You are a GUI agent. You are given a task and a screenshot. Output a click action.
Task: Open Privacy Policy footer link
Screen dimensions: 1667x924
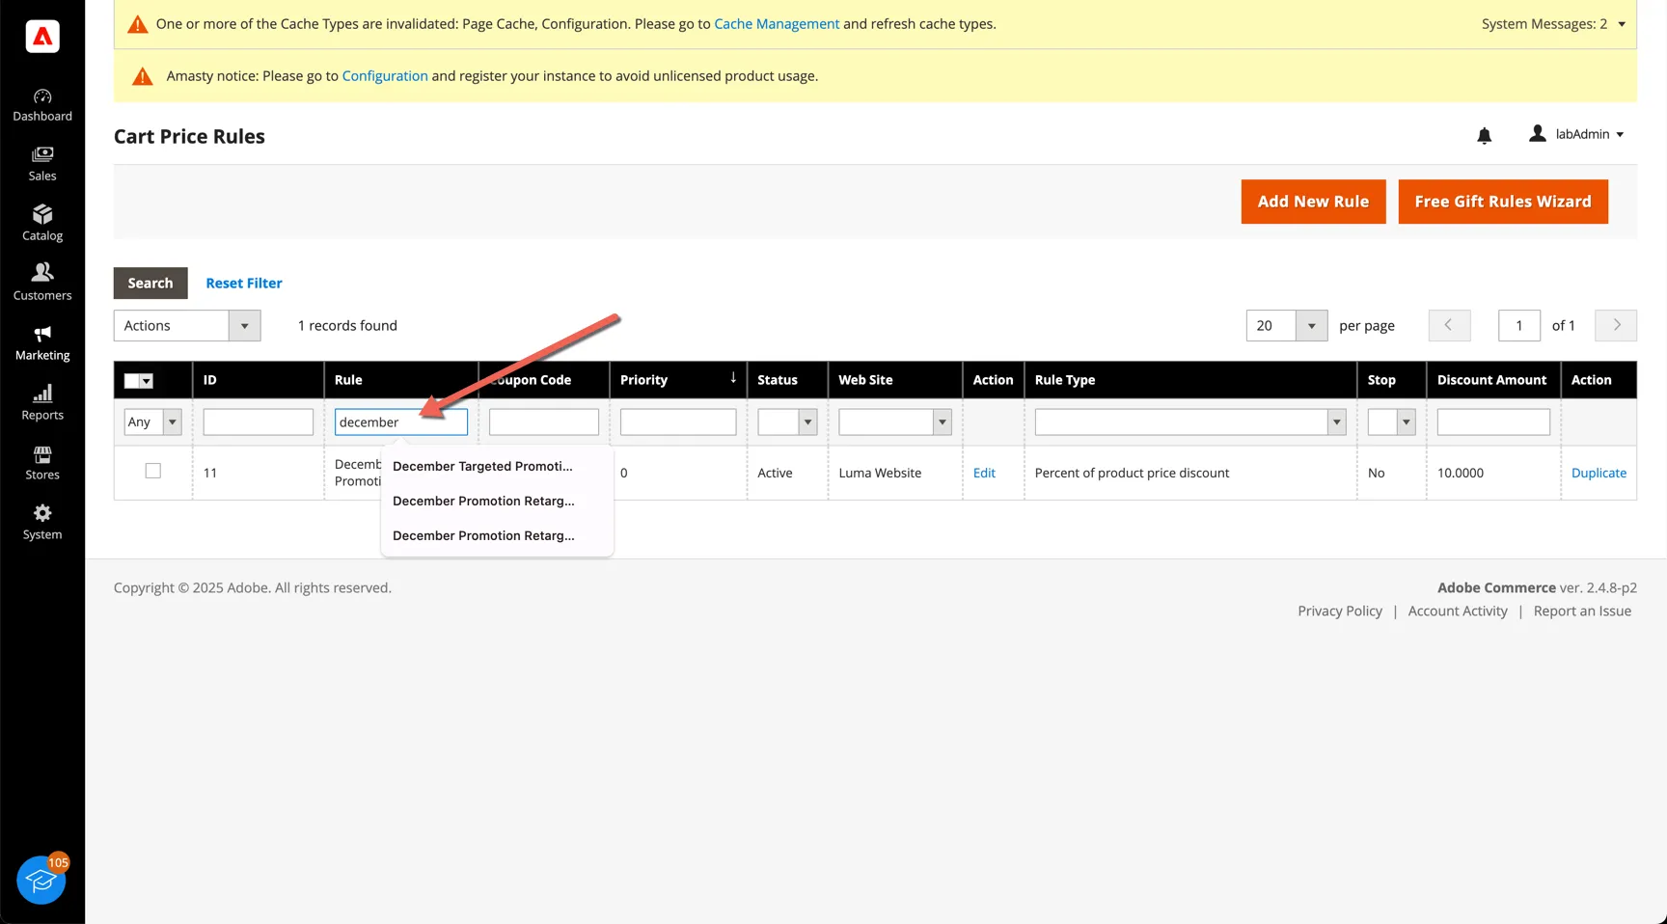[x=1340, y=611]
